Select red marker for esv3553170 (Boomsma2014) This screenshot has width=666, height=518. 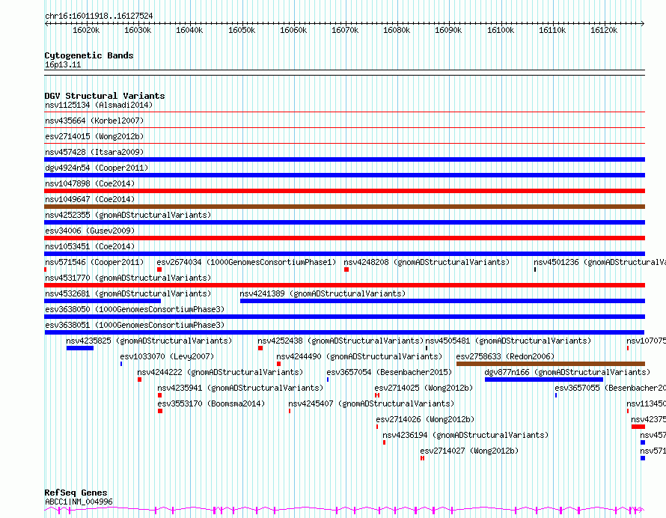(160, 411)
